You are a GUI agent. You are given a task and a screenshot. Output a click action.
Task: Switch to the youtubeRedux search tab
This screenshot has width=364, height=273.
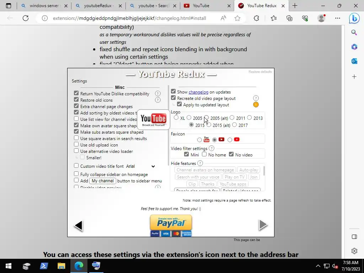tap(98, 6)
